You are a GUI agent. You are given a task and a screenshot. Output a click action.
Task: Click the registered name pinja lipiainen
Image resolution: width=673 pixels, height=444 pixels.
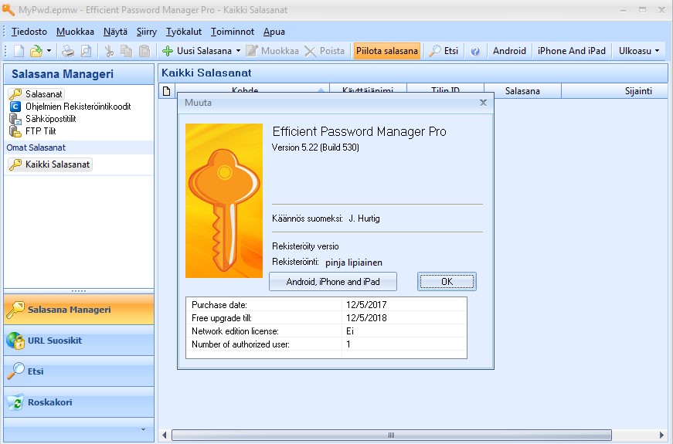coord(354,263)
